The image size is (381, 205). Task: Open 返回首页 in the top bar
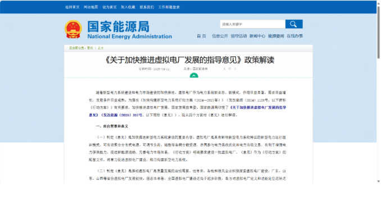(72, 7)
